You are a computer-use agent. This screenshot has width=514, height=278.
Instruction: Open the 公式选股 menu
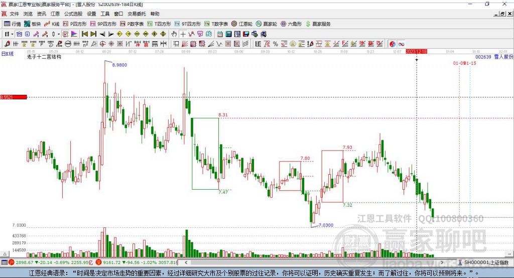(73, 14)
